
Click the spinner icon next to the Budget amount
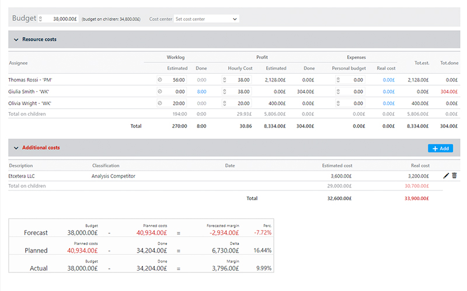pos(41,19)
